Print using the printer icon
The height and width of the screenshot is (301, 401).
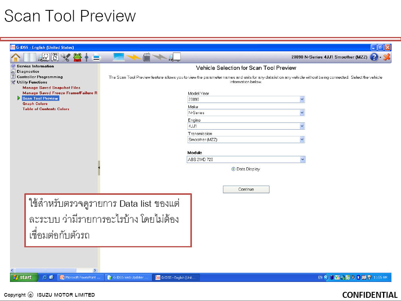coord(96,57)
